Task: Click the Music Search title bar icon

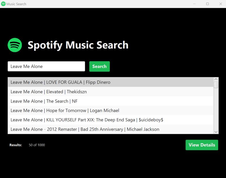Action: tap(4, 4)
